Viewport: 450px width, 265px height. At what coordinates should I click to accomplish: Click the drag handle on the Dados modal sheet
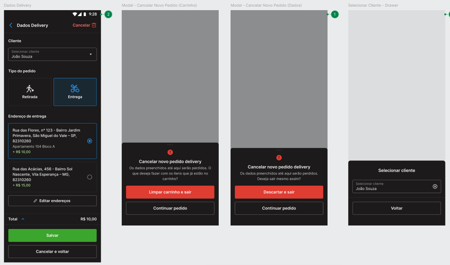coord(279,150)
